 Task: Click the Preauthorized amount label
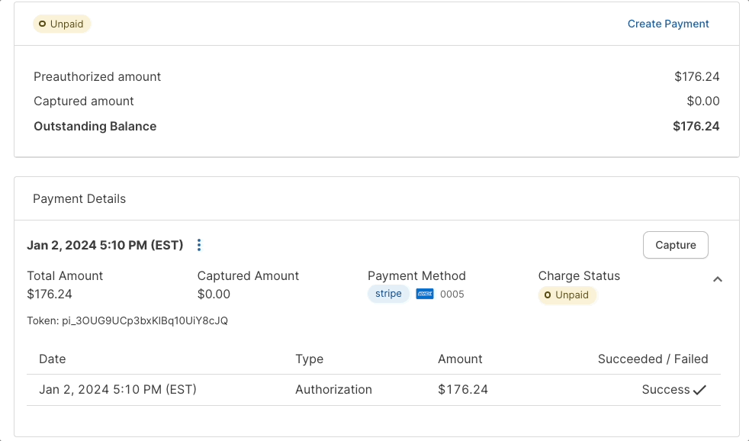(98, 76)
